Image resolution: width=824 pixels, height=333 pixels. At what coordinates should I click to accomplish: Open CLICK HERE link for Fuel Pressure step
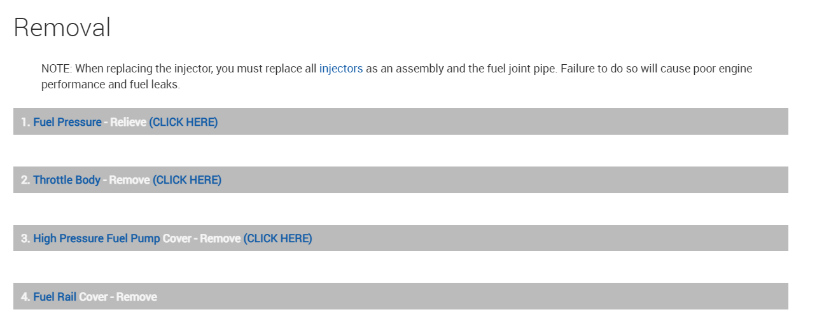tap(183, 122)
